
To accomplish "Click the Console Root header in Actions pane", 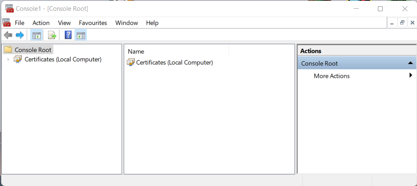I will 357,63.
